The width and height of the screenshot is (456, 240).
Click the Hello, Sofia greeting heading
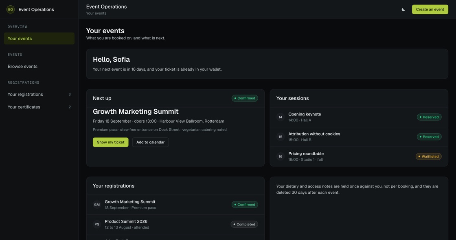(111, 59)
